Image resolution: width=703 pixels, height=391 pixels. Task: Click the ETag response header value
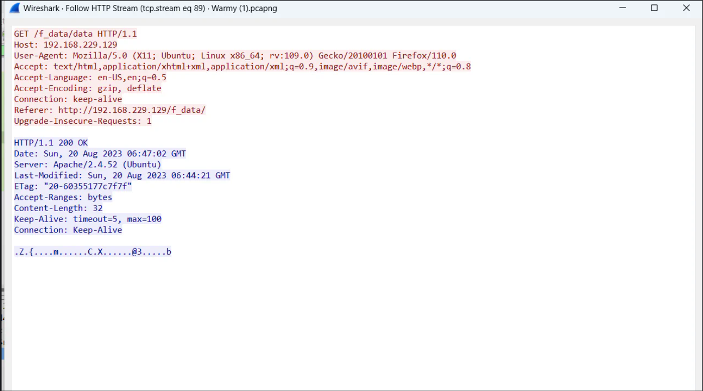point(87,186)
